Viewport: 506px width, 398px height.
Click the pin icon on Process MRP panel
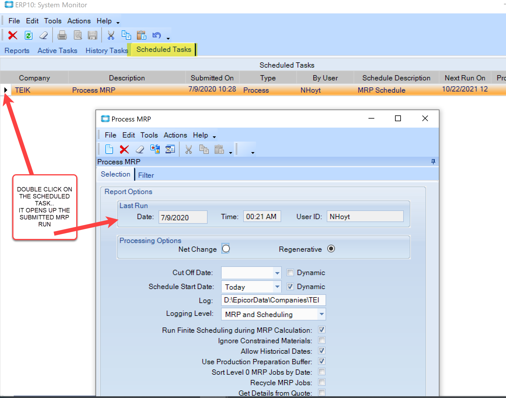(433, 161)
